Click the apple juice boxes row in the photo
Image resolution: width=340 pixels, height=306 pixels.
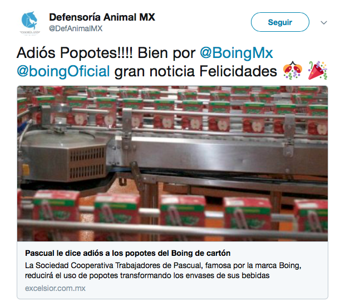174,118
